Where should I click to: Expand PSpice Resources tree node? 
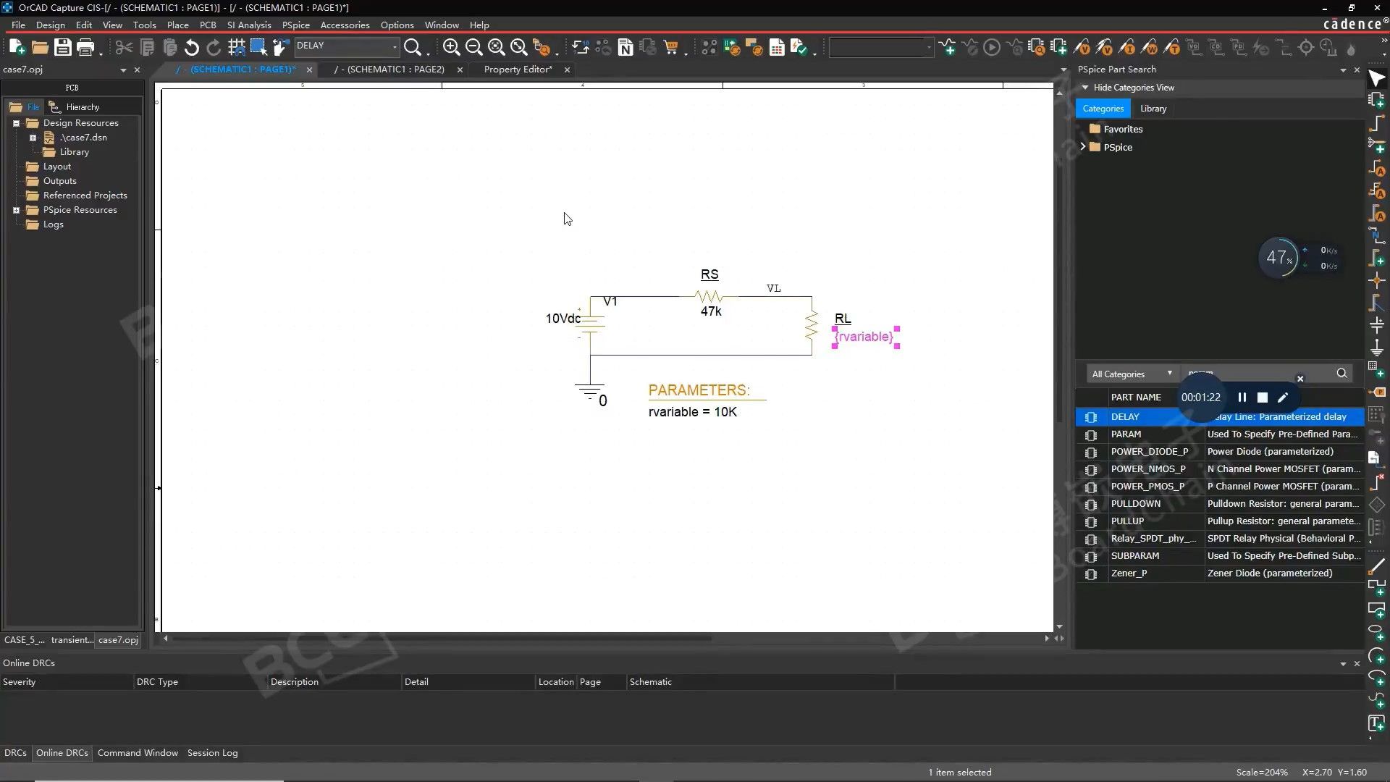pyautogui.click(x=16, y=210)
